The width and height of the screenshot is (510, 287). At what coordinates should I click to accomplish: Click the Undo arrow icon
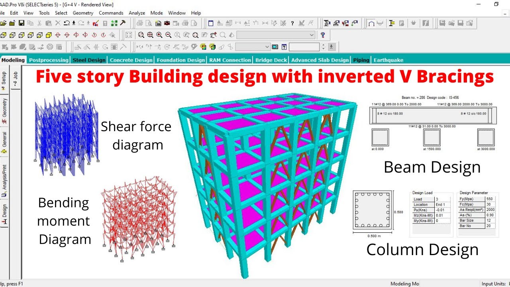pyautogui.click(x=67, y=23)
